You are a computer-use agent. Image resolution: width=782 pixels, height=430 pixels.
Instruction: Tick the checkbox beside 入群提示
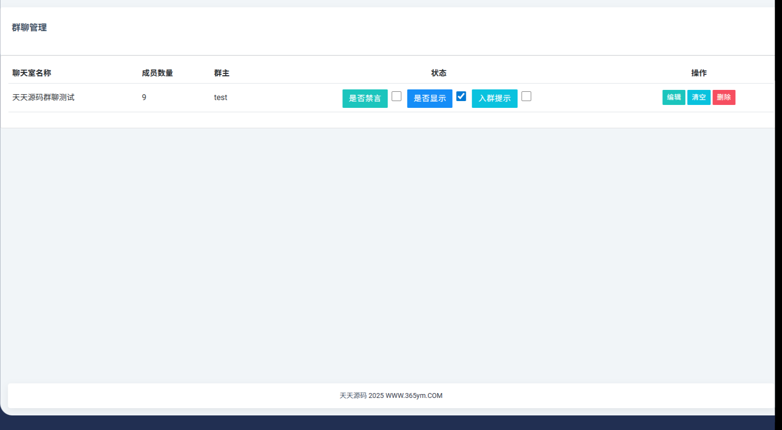[526, 96]
